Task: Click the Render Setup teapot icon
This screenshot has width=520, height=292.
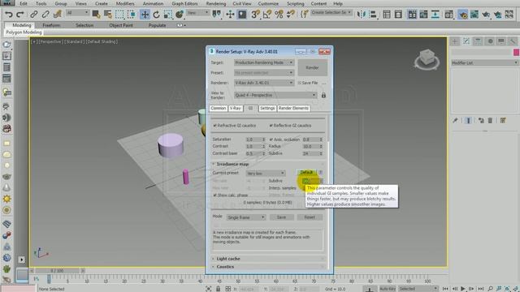Action: (463, 15)
